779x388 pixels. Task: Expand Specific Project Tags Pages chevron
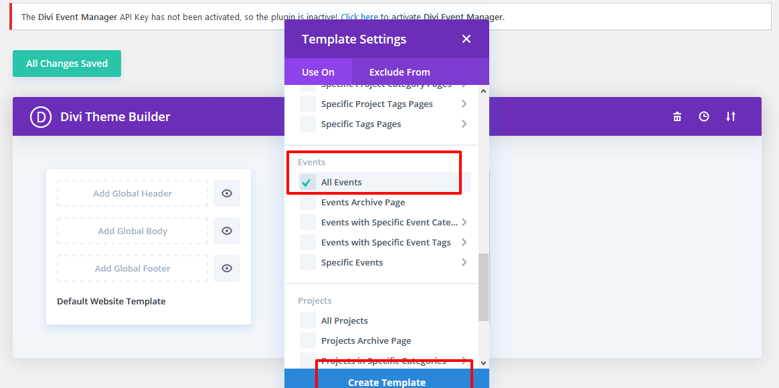click(464, 104)
